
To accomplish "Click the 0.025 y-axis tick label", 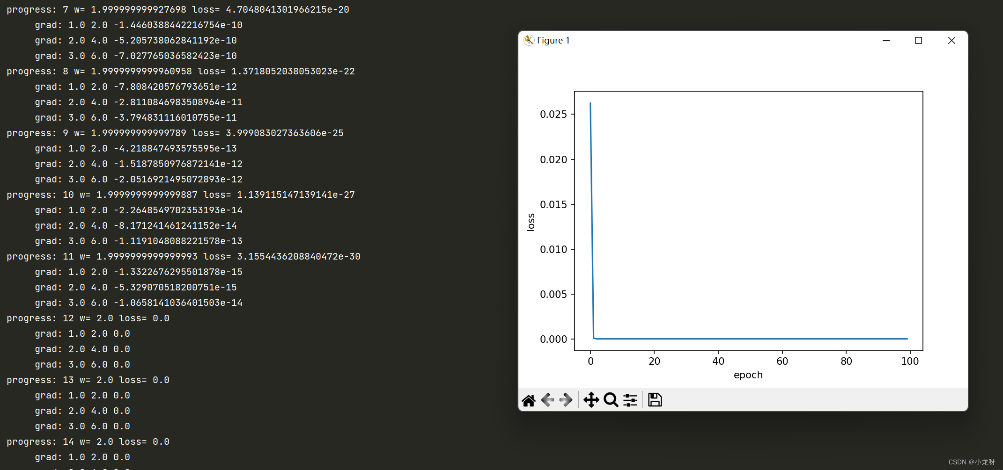I will coord(553,114).
